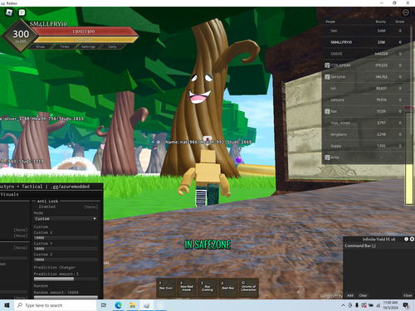This screenshot has height=311, width=415.
Task: Click Anti Lock Enabled keybind [None]
Action: coord(90,207)
